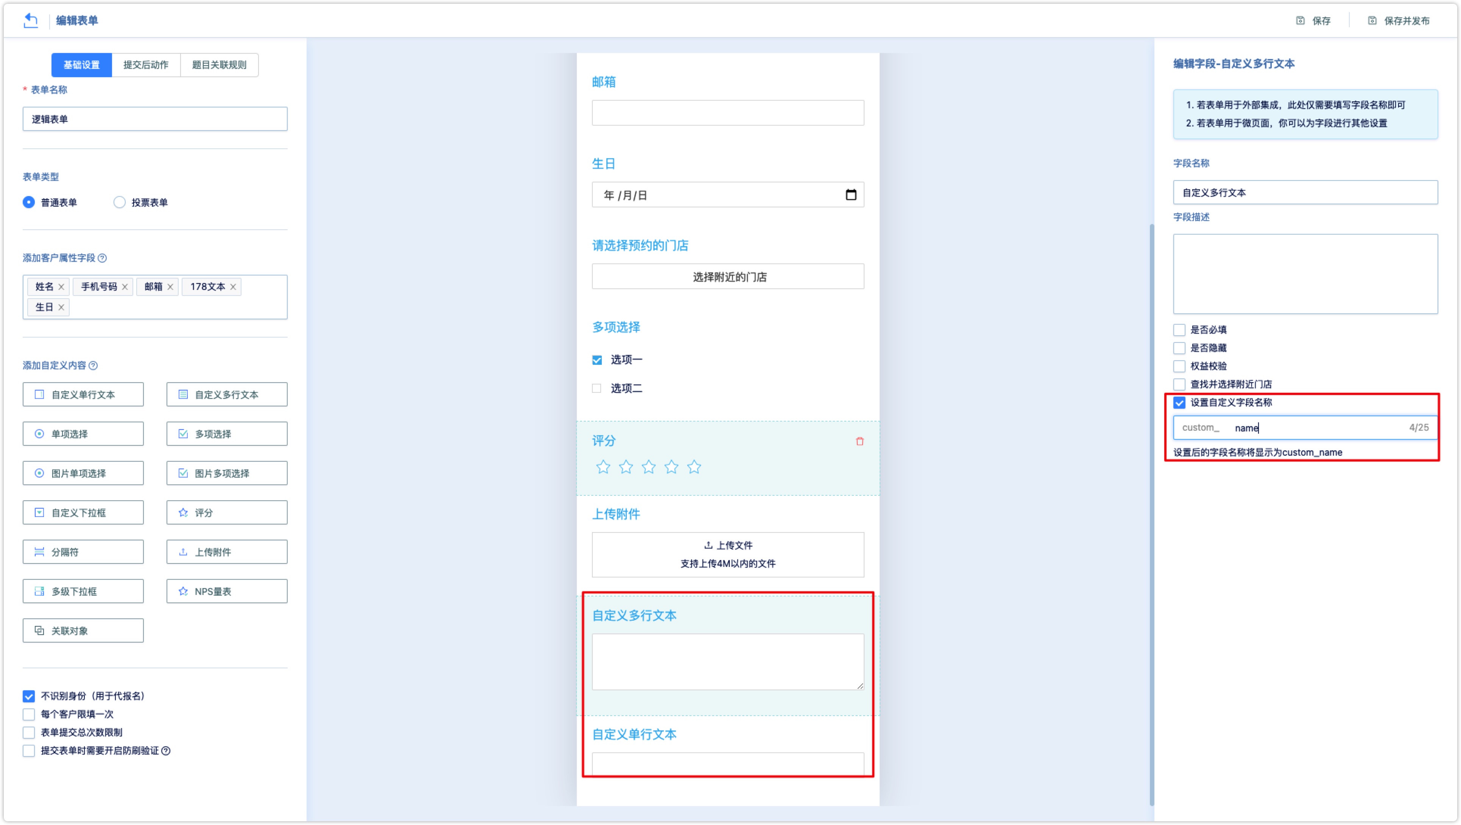This screenshot has height=825, width=1461.
Task: Click the 邮箱 input in the form preview
Action: click(728, 113)
